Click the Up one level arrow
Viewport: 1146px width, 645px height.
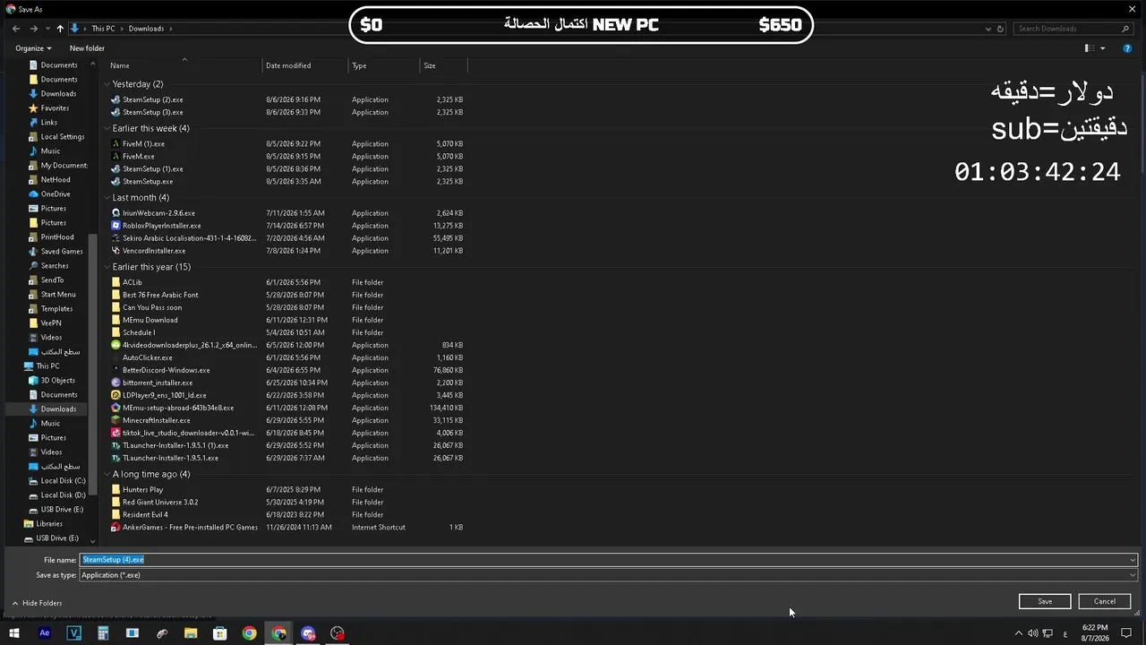pyautogui.click(x=60, y=29)
